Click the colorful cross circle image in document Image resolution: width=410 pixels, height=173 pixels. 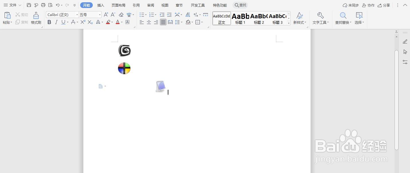124,68
